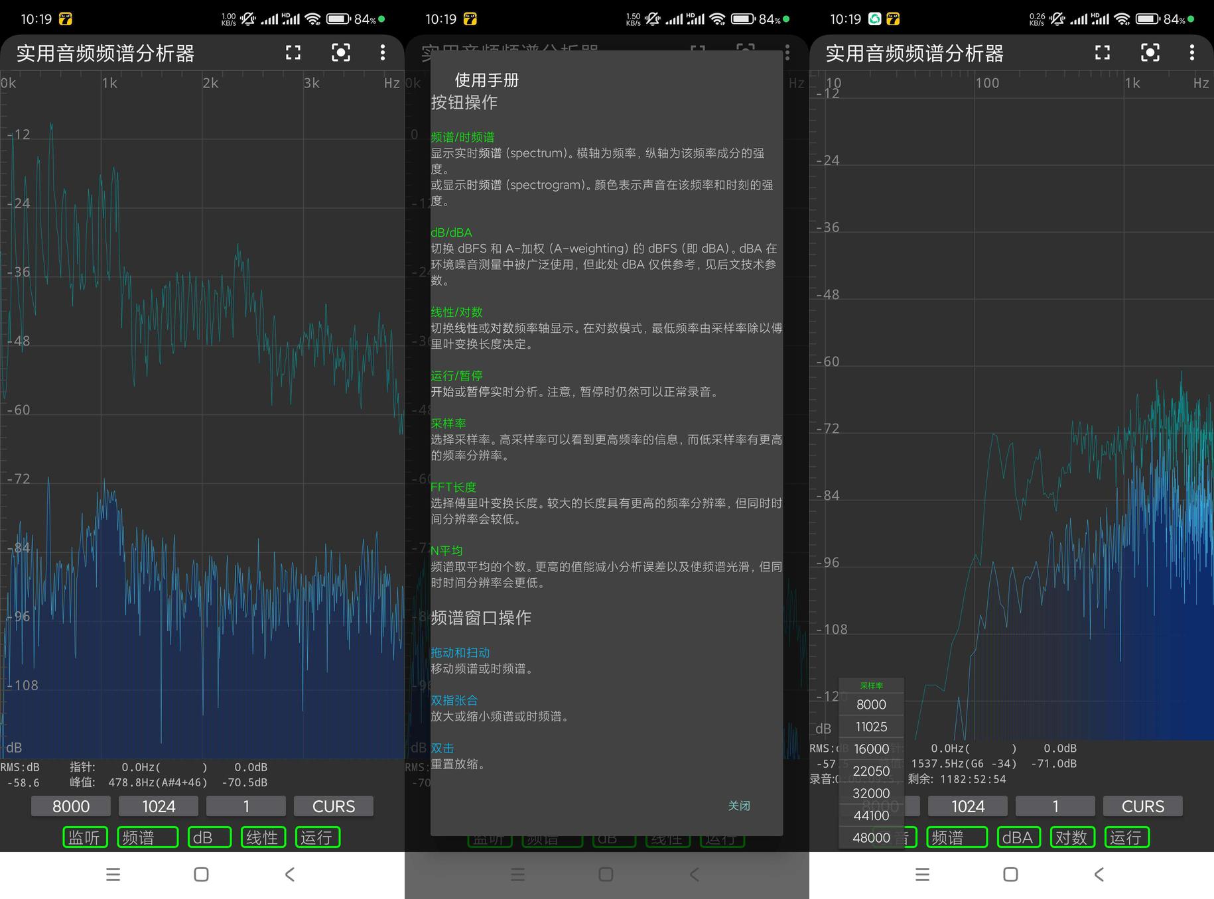This screenshot has height=899, width=1214.
Task: Tap the dB/dBA heading in manual
Action: 451,233
